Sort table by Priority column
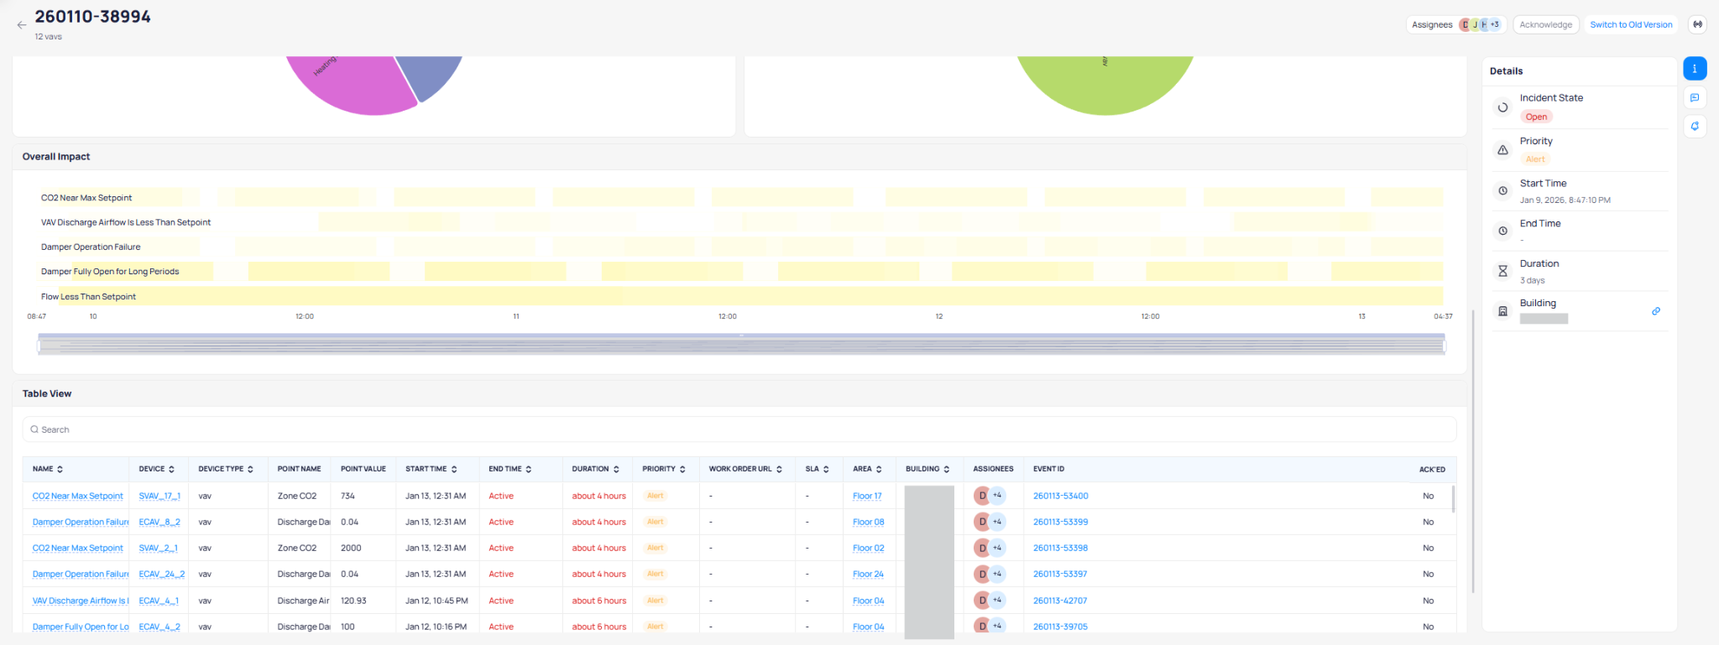 tap(682, 470)
